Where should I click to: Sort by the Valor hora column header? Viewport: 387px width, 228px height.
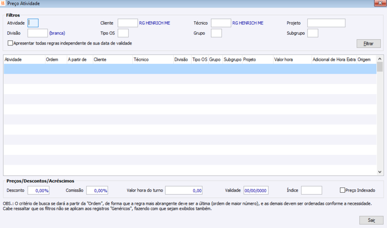(293, 60)
